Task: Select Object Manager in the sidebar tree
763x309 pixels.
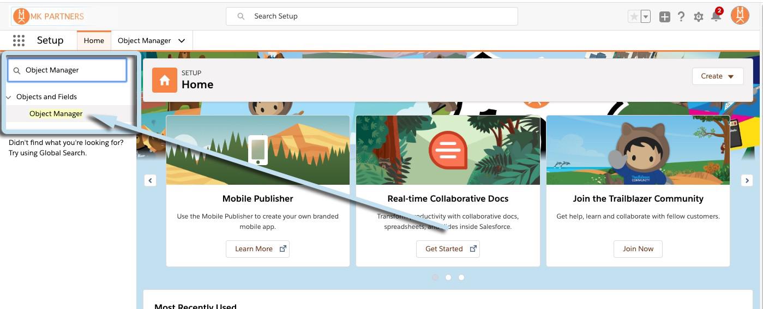Action: [56, 114]
